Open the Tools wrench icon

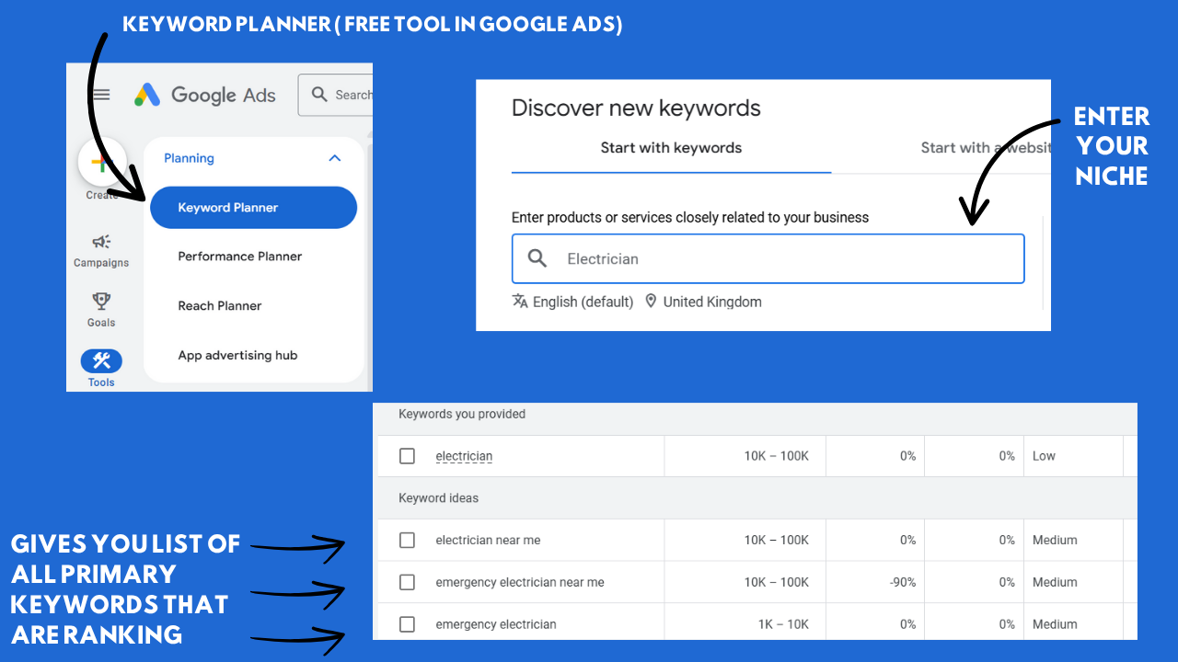pyautogui.click(x=101, y=360)
